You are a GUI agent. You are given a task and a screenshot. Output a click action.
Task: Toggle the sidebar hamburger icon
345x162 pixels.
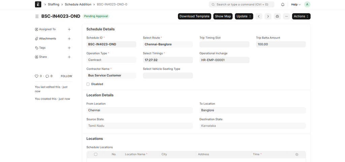point(37,16)
